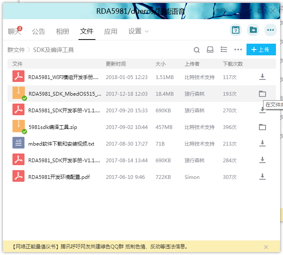Search group files with magnifier icon
This screenshot has width=283, height=255.
(x=197, y=50)
